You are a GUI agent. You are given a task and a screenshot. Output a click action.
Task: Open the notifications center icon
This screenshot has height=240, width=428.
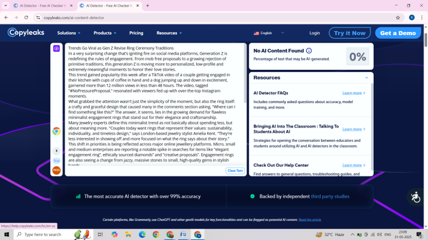[x=420, y=234]
